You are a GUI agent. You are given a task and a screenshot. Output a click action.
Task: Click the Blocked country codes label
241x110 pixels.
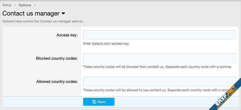click(x=57, y=58)
